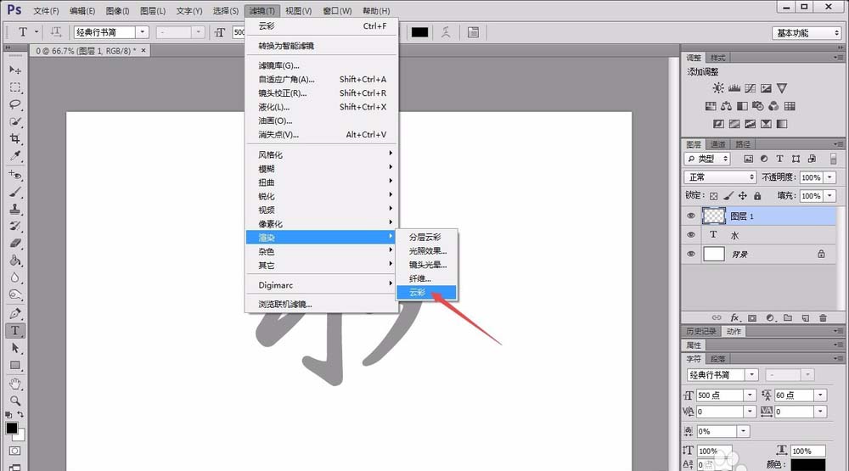Open the character and paragraph panel icon
849x471 pixels.
point(473,32)
